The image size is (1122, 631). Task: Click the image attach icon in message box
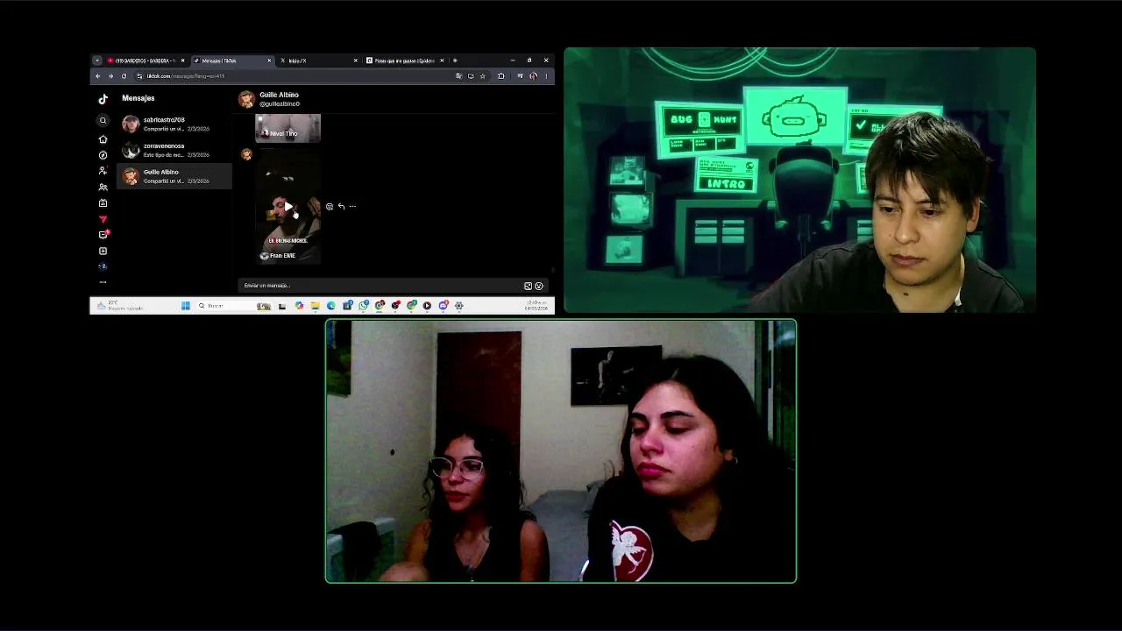tap(528, 286)
